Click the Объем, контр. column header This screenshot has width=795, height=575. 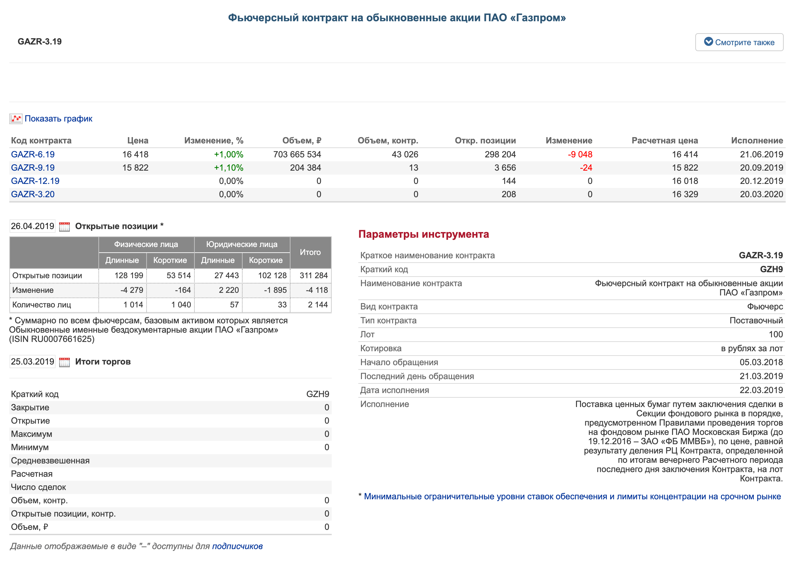[388, 141]
